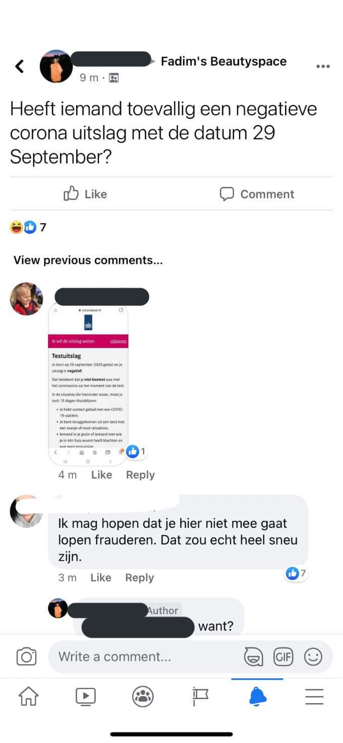Expand View previous comments
Image resolution: width=343 pixels, height=743 pixels.
(x=88, y=260)
